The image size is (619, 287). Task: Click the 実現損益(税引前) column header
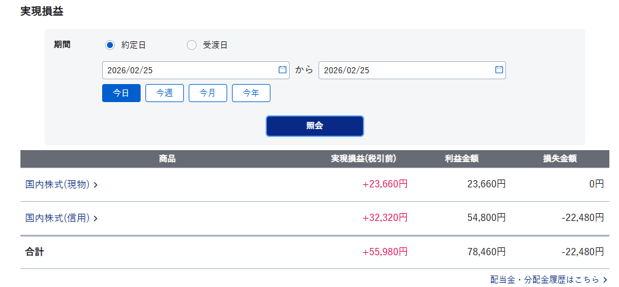[x=364, y=159]
